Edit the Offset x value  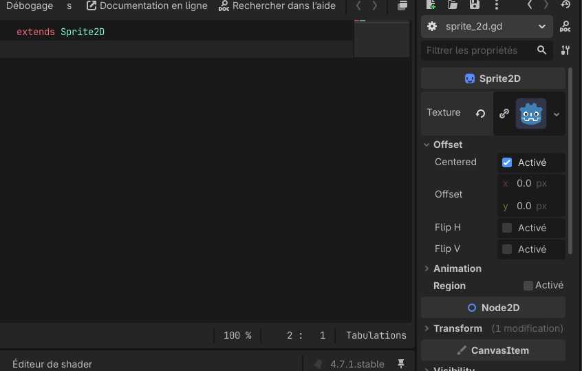click(531, 184)
